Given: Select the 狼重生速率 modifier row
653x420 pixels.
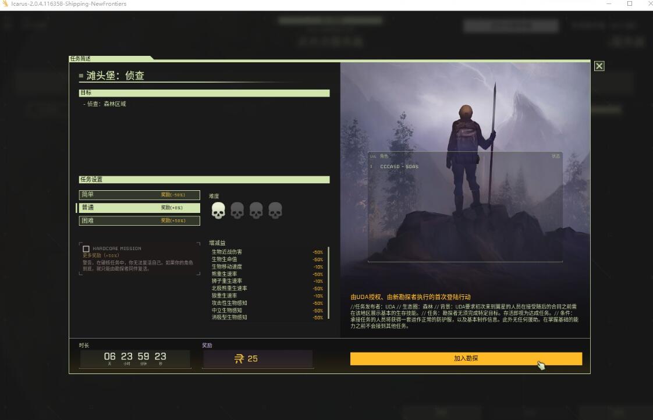Looking at the screenshot, I should point(267,296).
